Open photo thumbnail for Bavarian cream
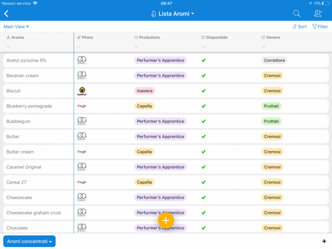 tap(82, 75)
